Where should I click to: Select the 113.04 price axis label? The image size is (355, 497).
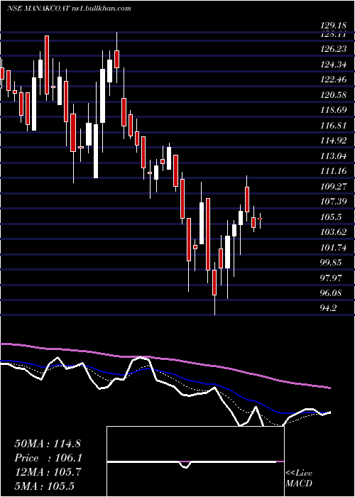(334, 156)
